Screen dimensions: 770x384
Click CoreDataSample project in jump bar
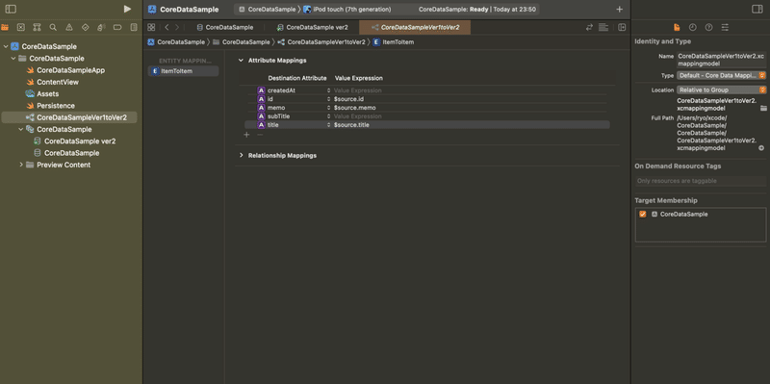pyautogui.click(x=176, y=42)
